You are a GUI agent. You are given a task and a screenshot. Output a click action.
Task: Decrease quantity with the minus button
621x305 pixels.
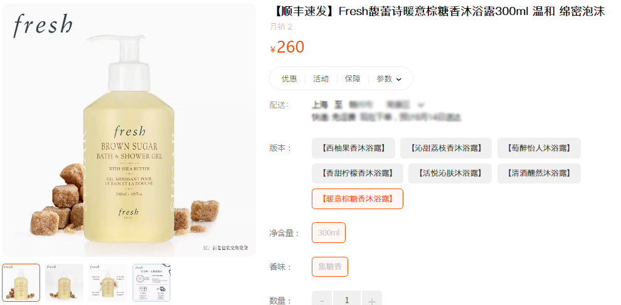coord(322,299)
